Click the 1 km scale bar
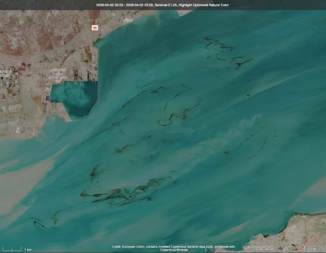Viewport: 326px width, 253px height. click(12, 249)
